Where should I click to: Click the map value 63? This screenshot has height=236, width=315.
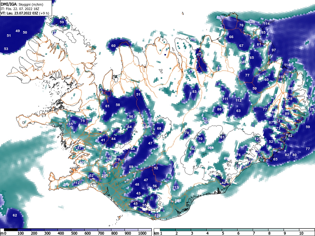pos(238,111)
